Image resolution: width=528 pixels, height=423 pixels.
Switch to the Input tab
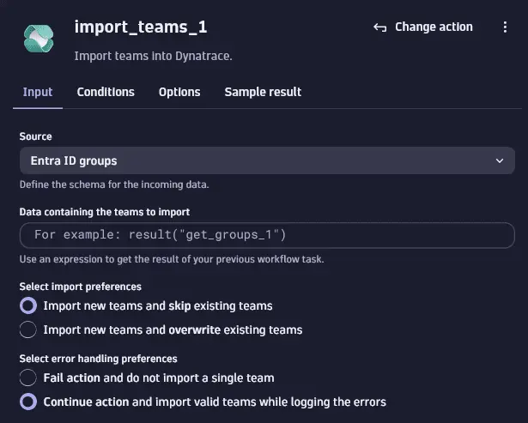click(x=38, y=92)
